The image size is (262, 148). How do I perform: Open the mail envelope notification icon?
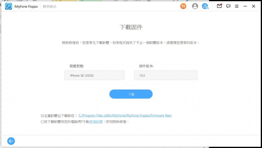coord(219,6)
